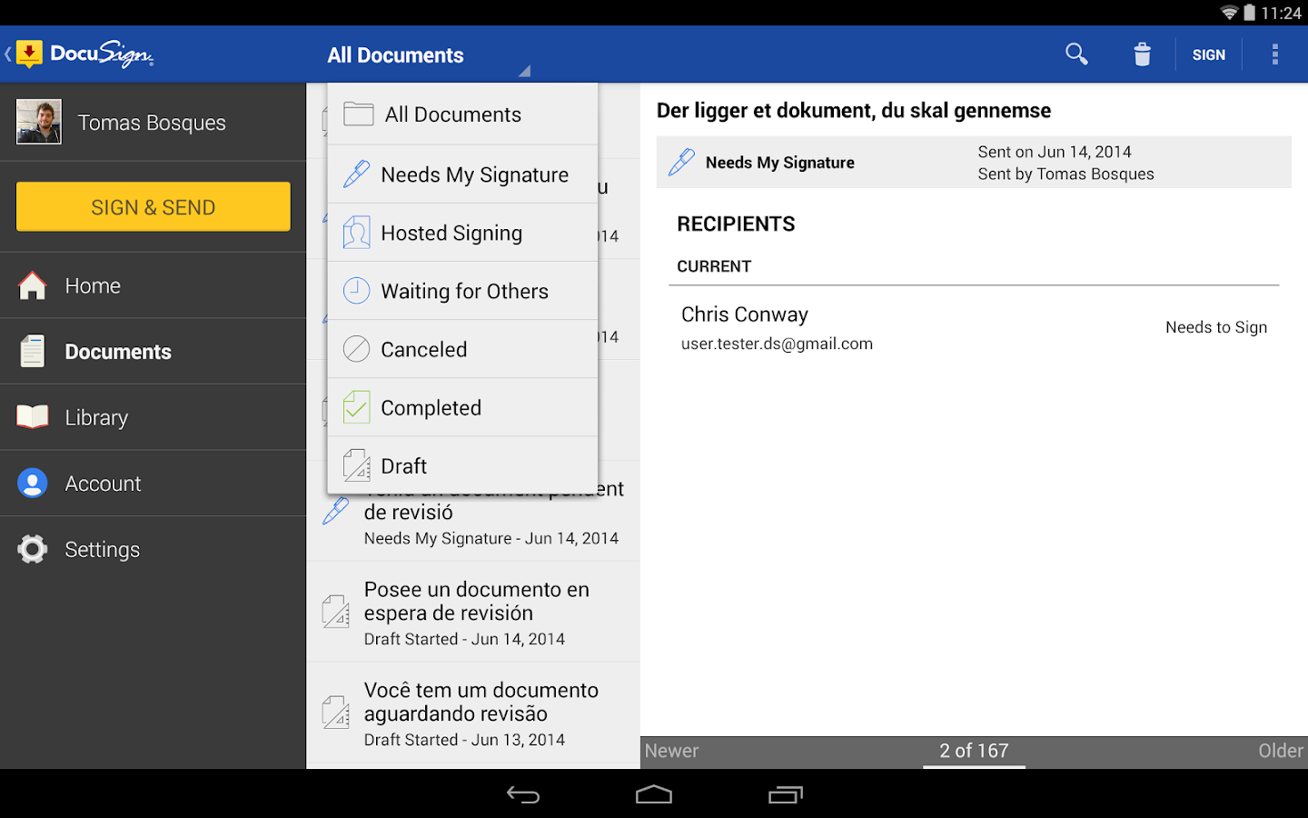Open the All Documents filter dropdown

click(x=396, y=55)
